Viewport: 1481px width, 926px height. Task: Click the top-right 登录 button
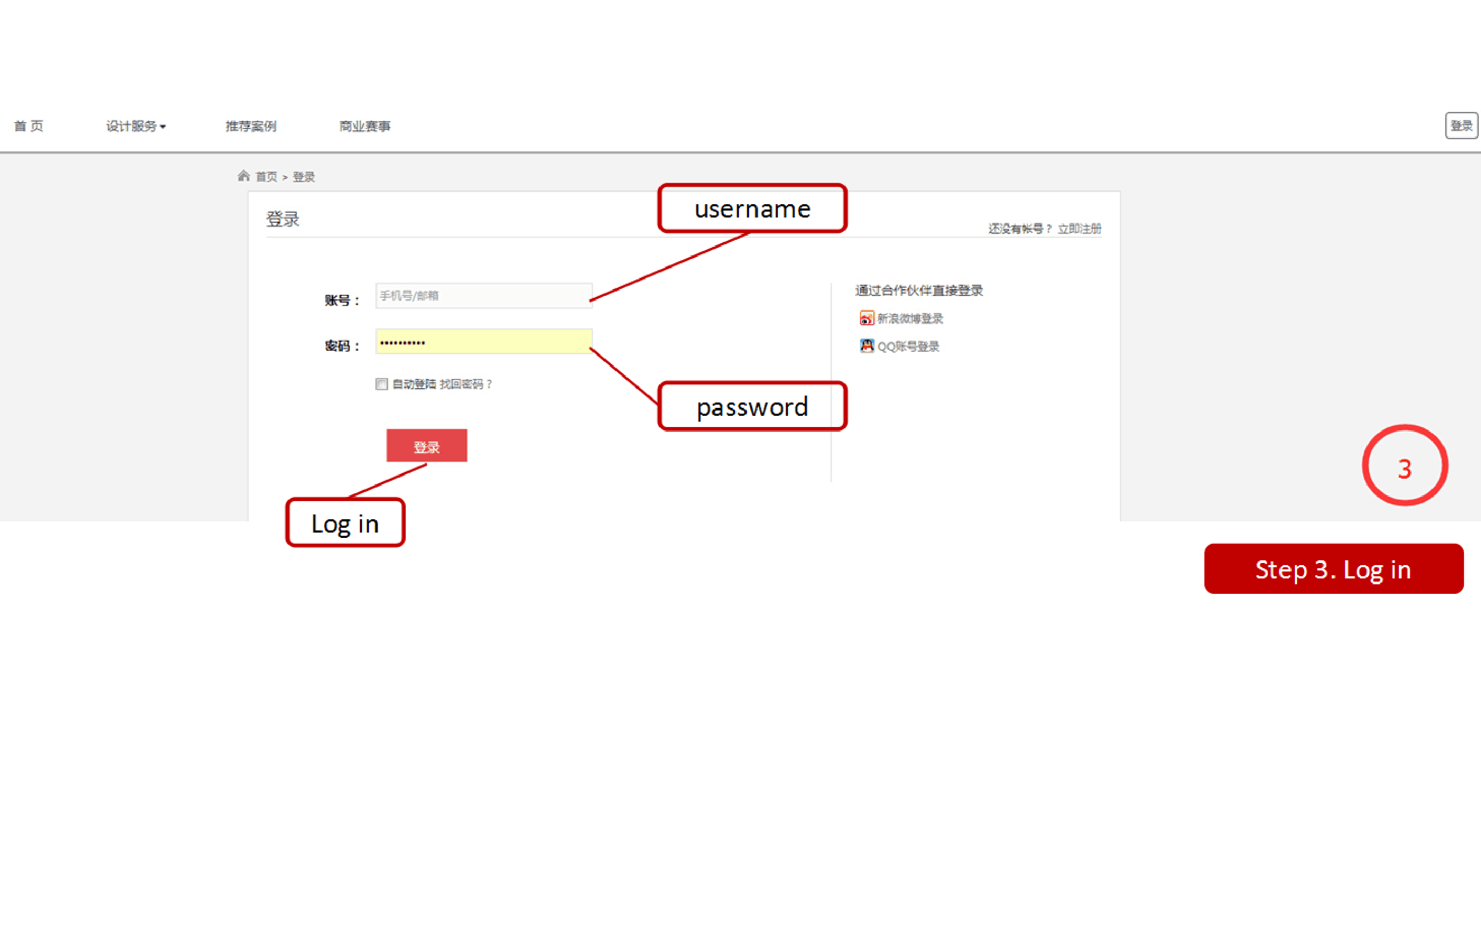(1461, 126)
